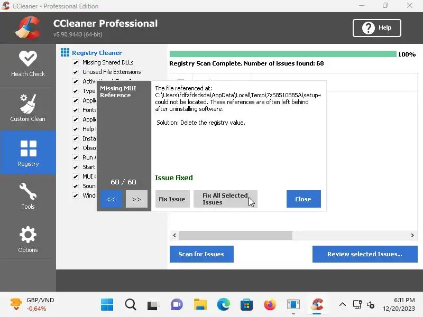Toggle the Run At Startup checkbox
The width and height of the screenshot is (423, 317).
[76, 157]
